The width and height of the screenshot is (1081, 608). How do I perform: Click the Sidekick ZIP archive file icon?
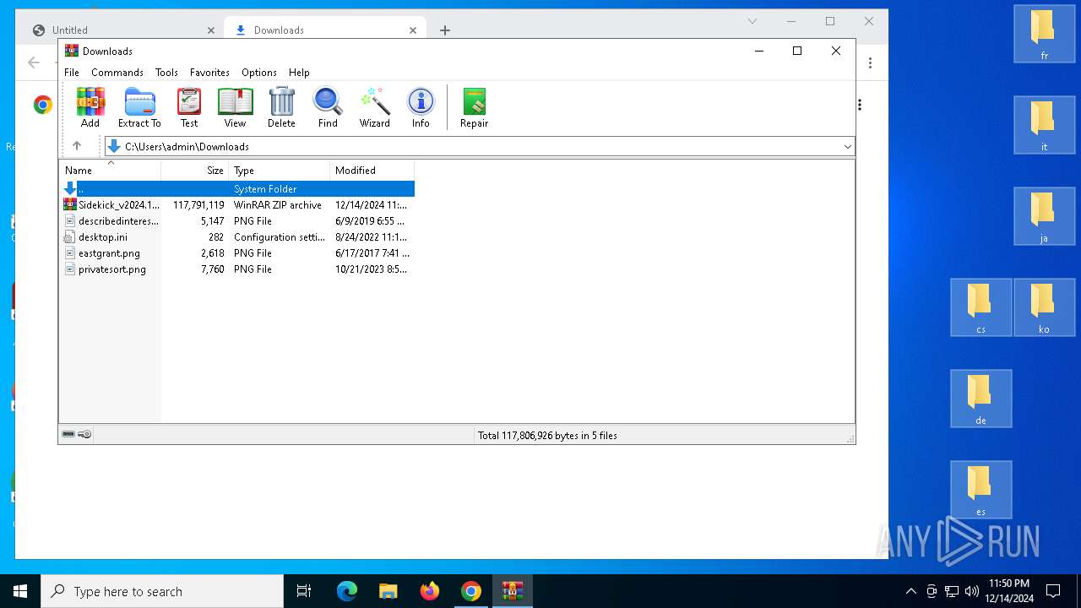pyautogui.click(x=70, y=205)
